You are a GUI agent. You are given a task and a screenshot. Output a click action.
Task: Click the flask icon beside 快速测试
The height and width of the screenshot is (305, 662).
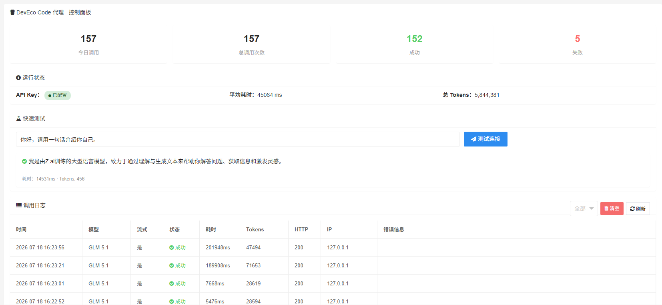(18, 118)
